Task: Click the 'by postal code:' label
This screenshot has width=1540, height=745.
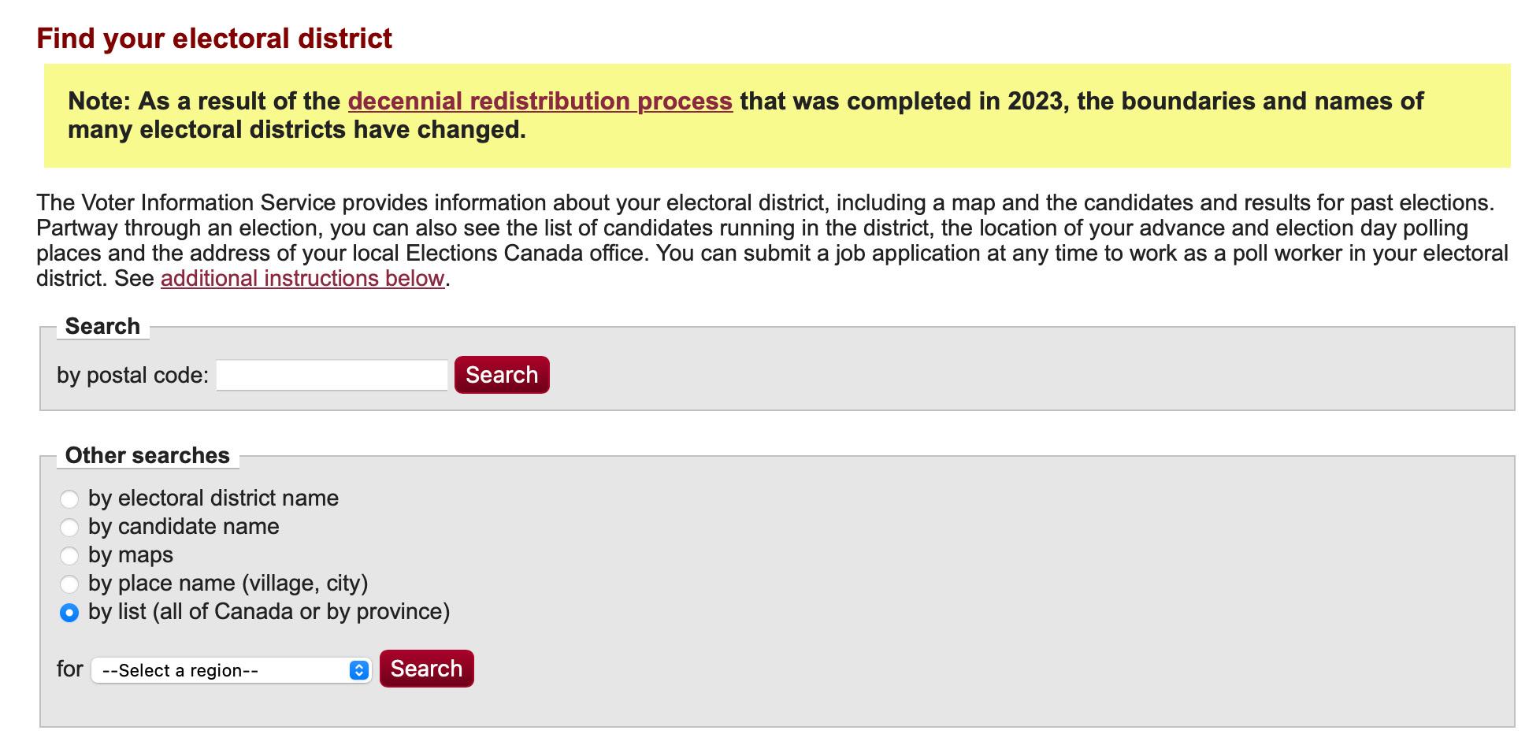Action: pyautogui.click(x=132, y=376)
